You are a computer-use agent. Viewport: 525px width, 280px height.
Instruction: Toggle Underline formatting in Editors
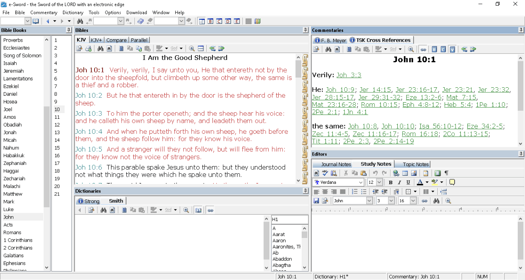tap(408, 182)
